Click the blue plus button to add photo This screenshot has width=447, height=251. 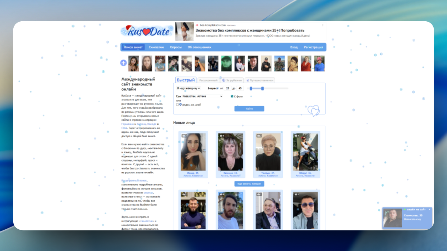pos(123,63)
